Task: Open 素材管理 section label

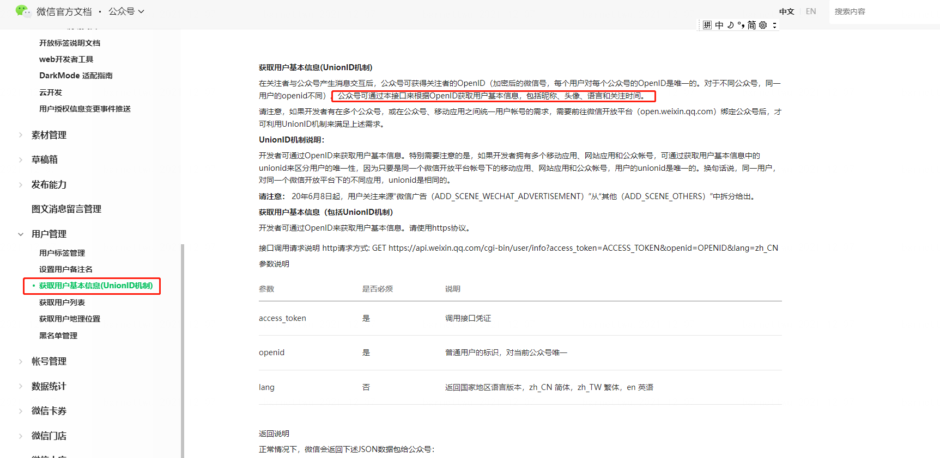Action: click(x=49, y=135)
